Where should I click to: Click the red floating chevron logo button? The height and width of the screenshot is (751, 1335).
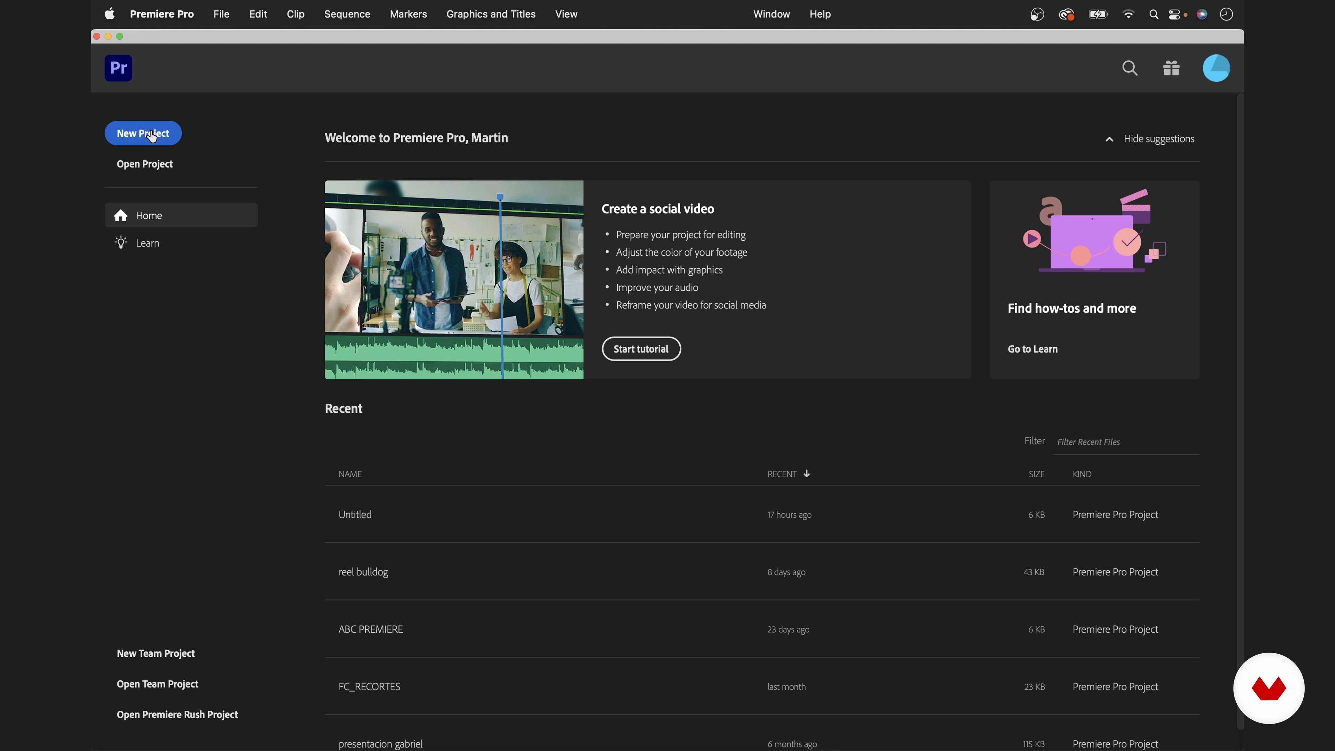click(1269, 688)
